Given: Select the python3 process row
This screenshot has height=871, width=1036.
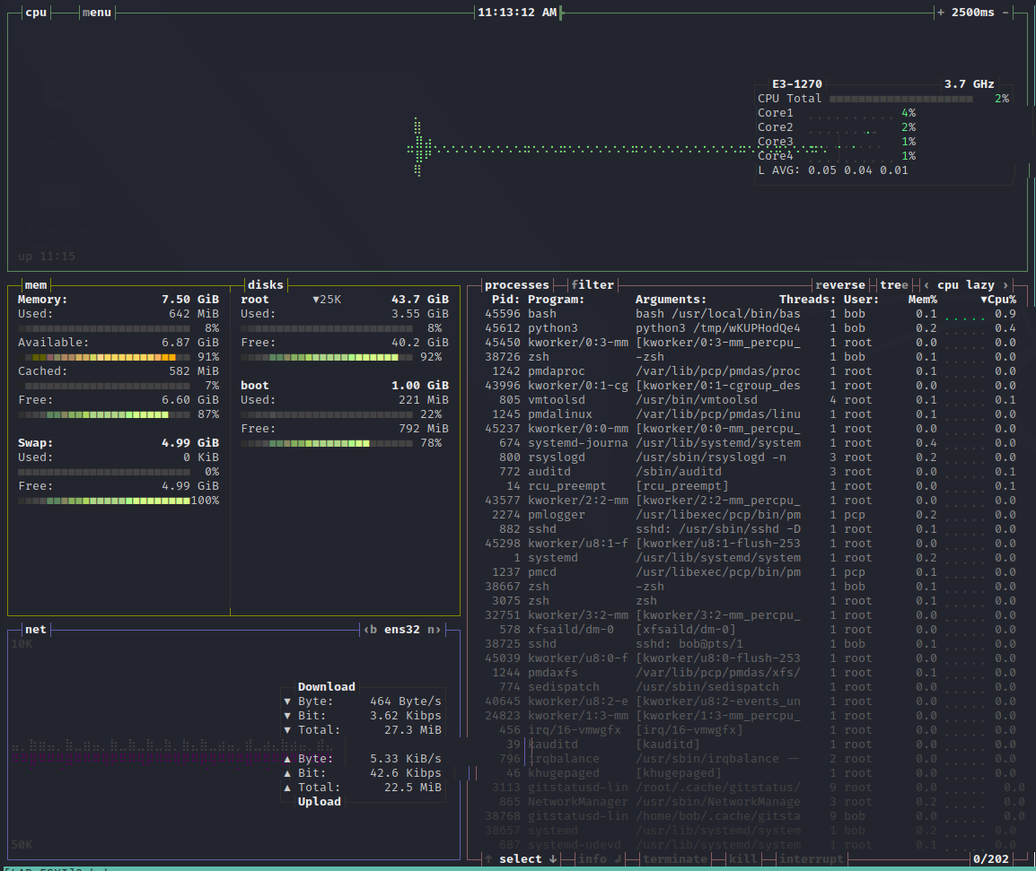Looking at the screenshot, I should coord(750,328).
